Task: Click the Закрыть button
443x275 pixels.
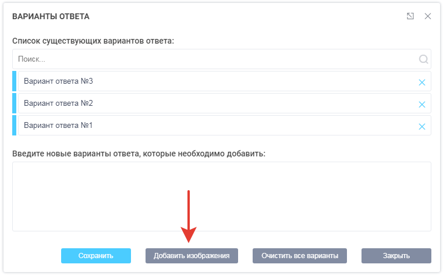Action: click(396, 256)
